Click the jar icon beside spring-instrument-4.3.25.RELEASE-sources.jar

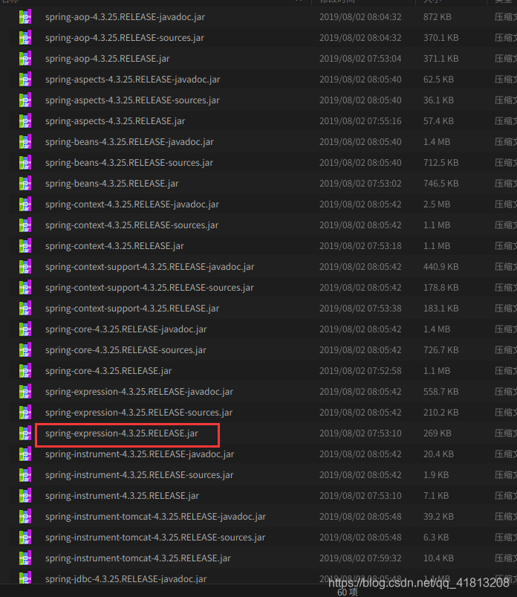[25, 475]
